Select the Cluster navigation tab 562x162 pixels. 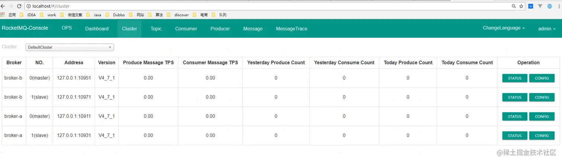(129, 29)
